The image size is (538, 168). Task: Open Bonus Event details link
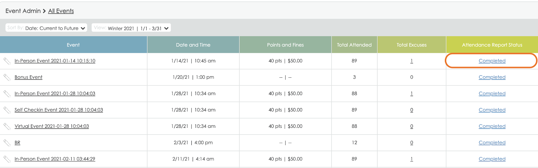(x=29, y=77)
